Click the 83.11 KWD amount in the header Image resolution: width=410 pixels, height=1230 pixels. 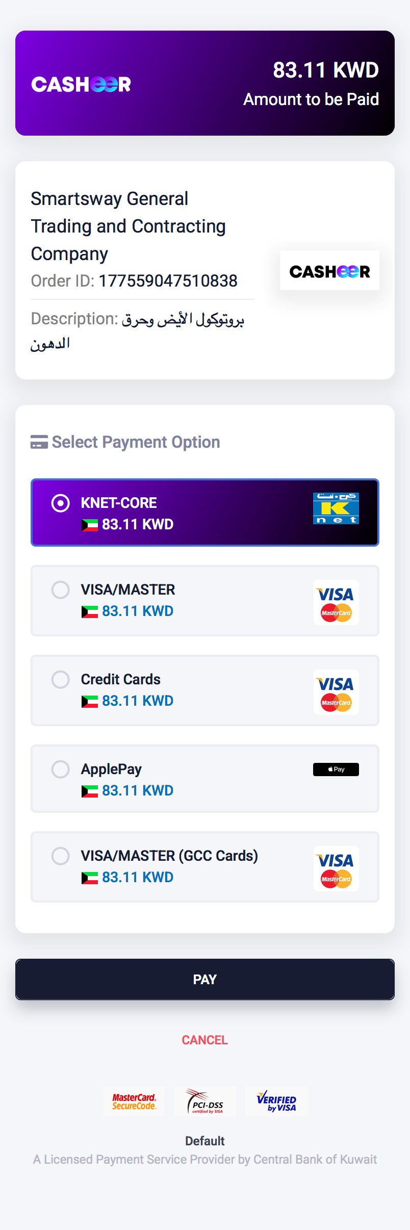click(325, 70)
